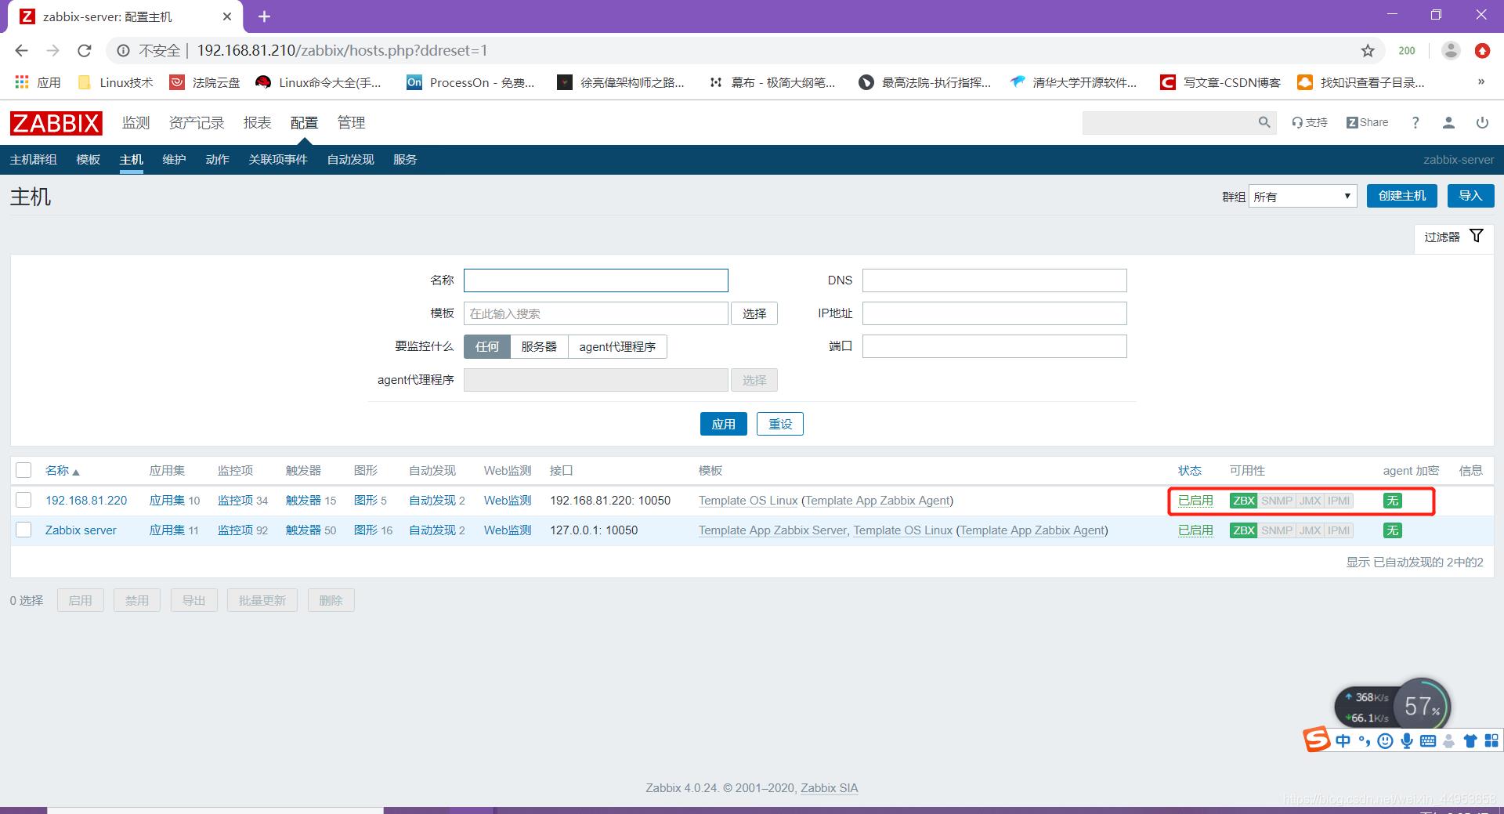Open Chrome profile avatar icon
Viewport: 1504px width, 814px height.
[1451, 50]
